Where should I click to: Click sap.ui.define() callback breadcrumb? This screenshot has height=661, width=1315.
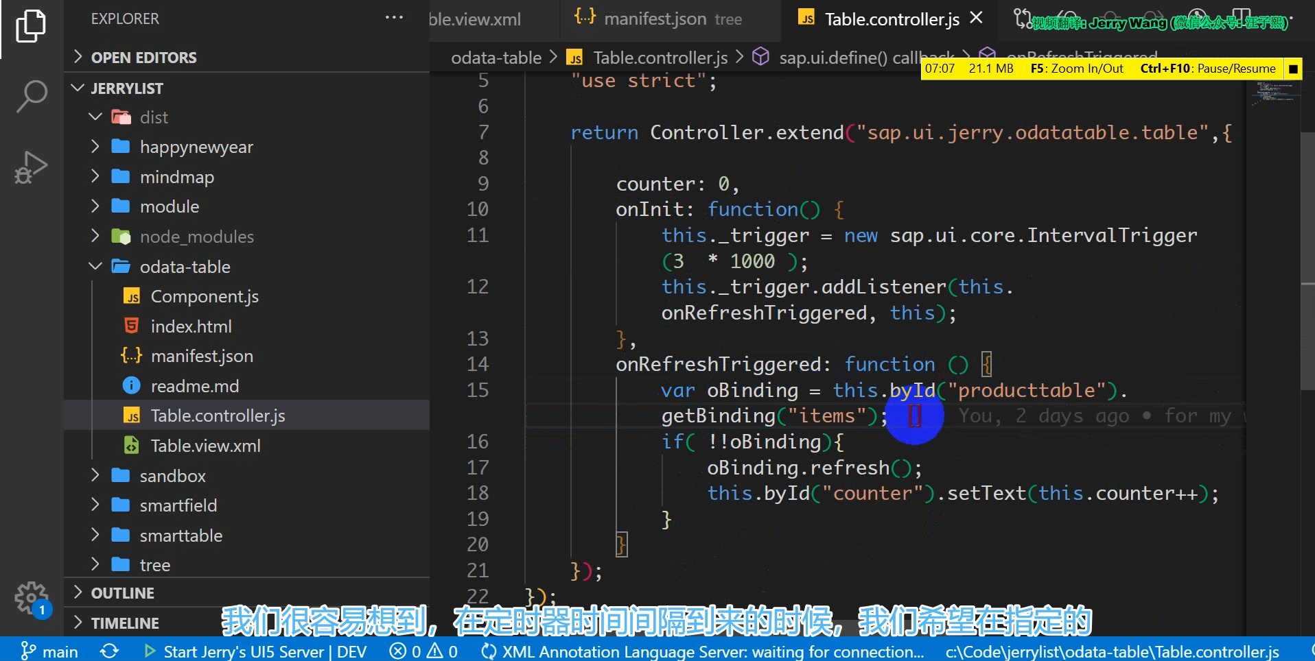867,58
